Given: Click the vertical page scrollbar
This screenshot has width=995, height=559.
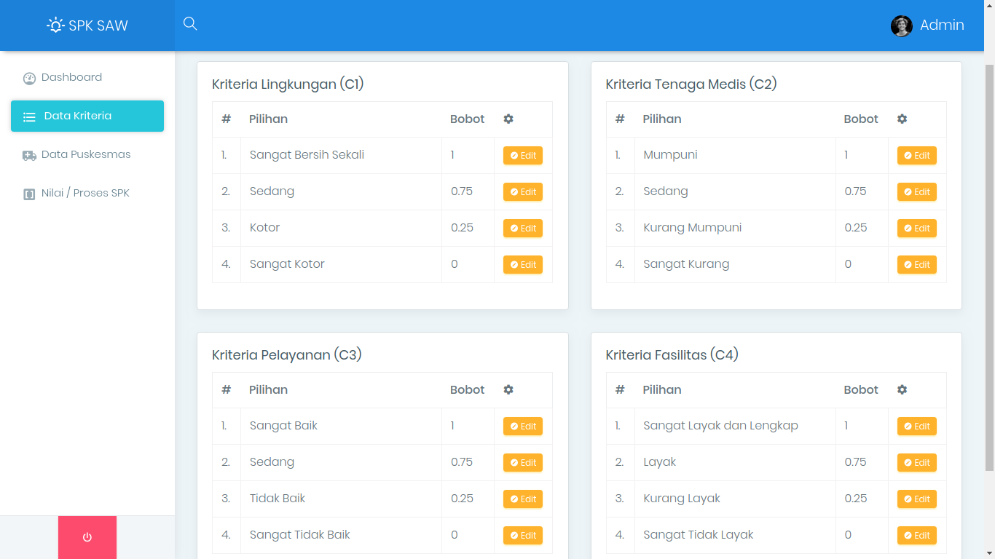Looking at the screenshot, I should pyautogui.click(x=989, y=262).
